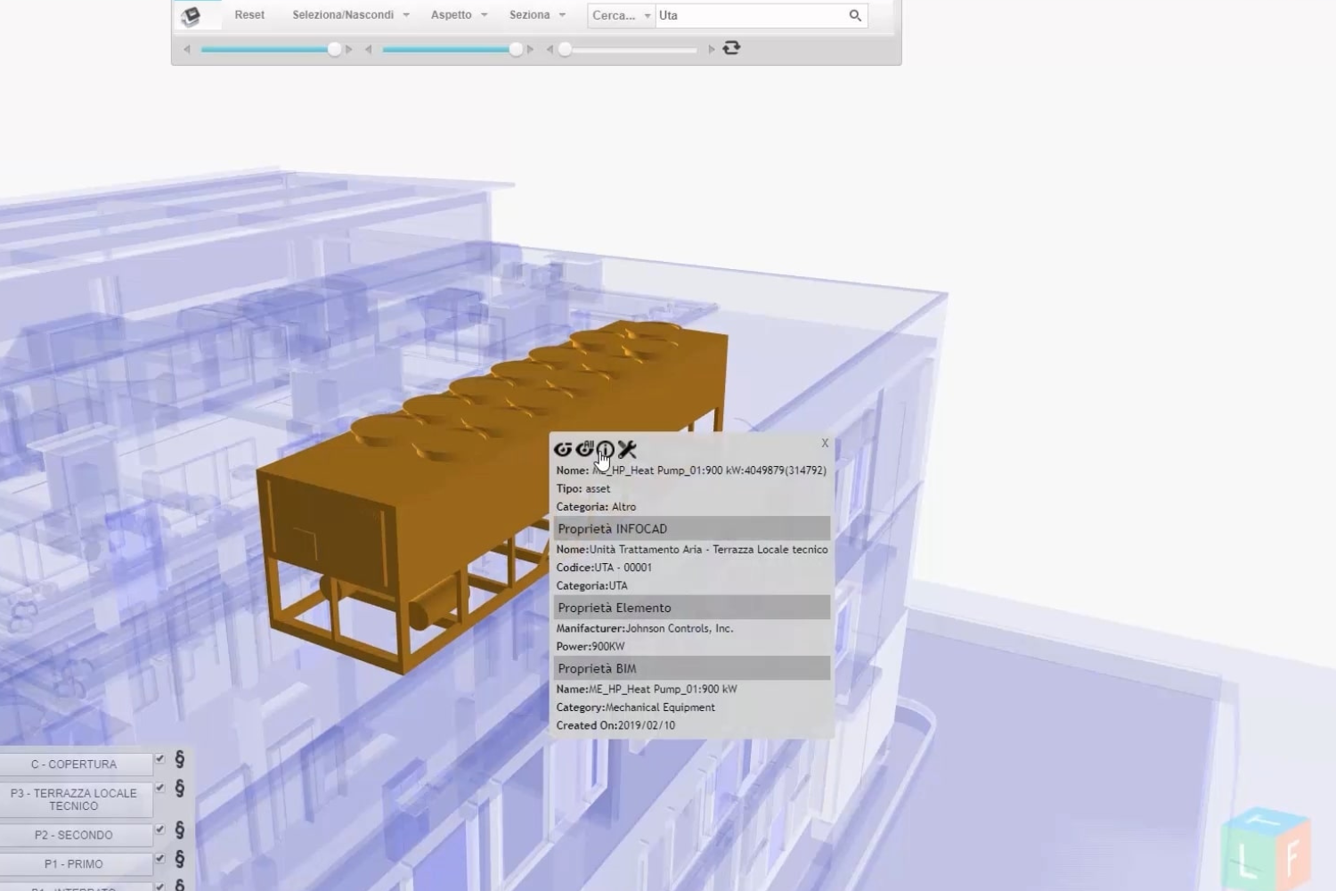Click the first eye icon in popup
Screen dimensions: 1336x891
pos(562,450)
